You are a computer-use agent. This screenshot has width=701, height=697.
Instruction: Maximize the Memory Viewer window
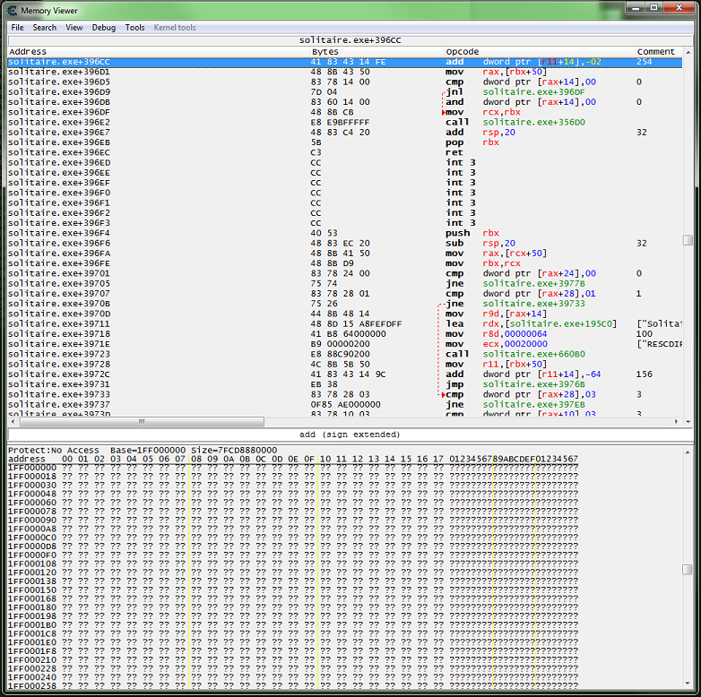pyautogui.click(x=653, y=7)
